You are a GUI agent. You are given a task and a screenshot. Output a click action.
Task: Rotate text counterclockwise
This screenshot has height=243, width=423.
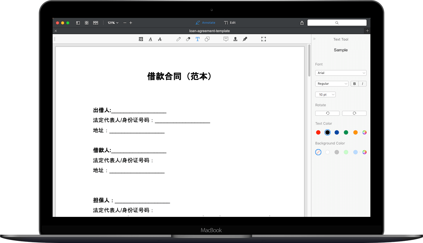tap(327, 113)
